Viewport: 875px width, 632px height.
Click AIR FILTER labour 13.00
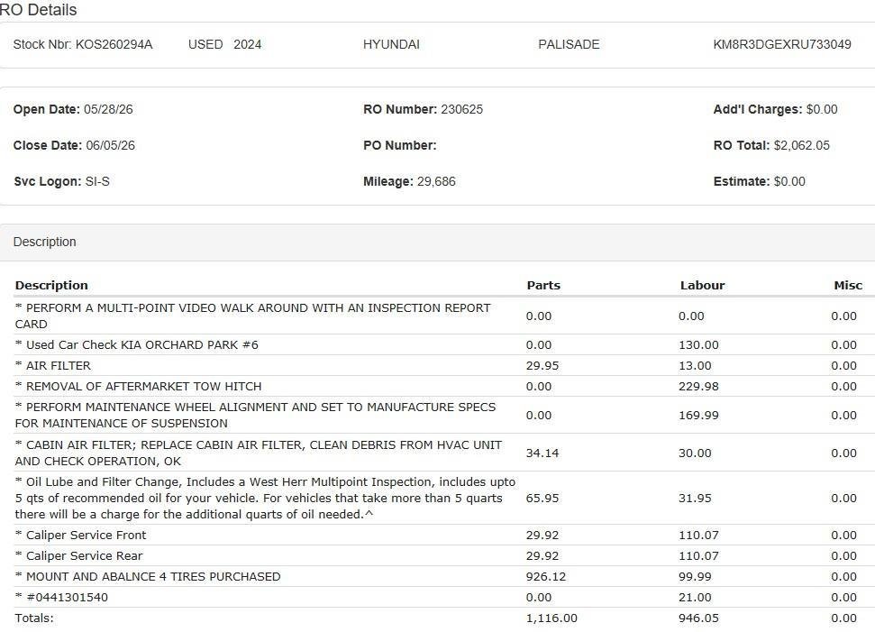tap(695, 366)
